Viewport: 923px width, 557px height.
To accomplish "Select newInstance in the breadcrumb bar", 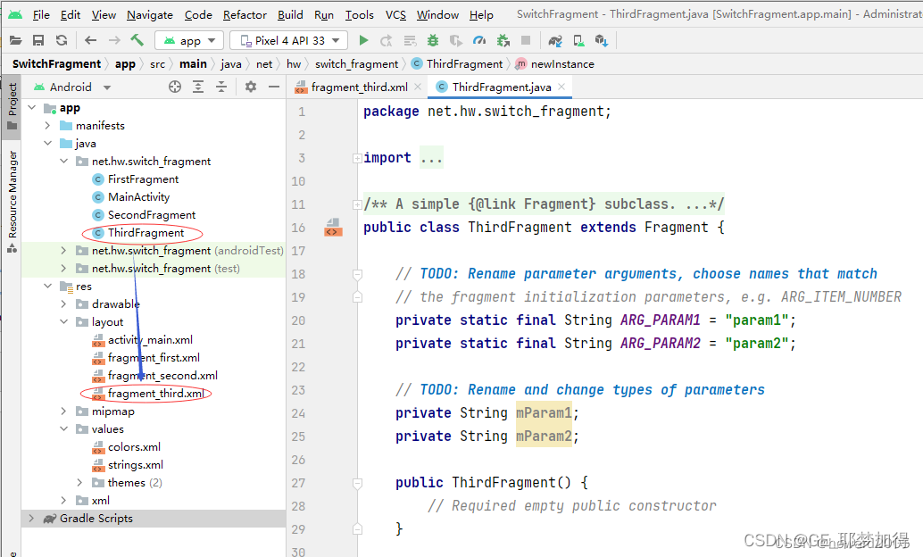I will (x=561, y=64).
